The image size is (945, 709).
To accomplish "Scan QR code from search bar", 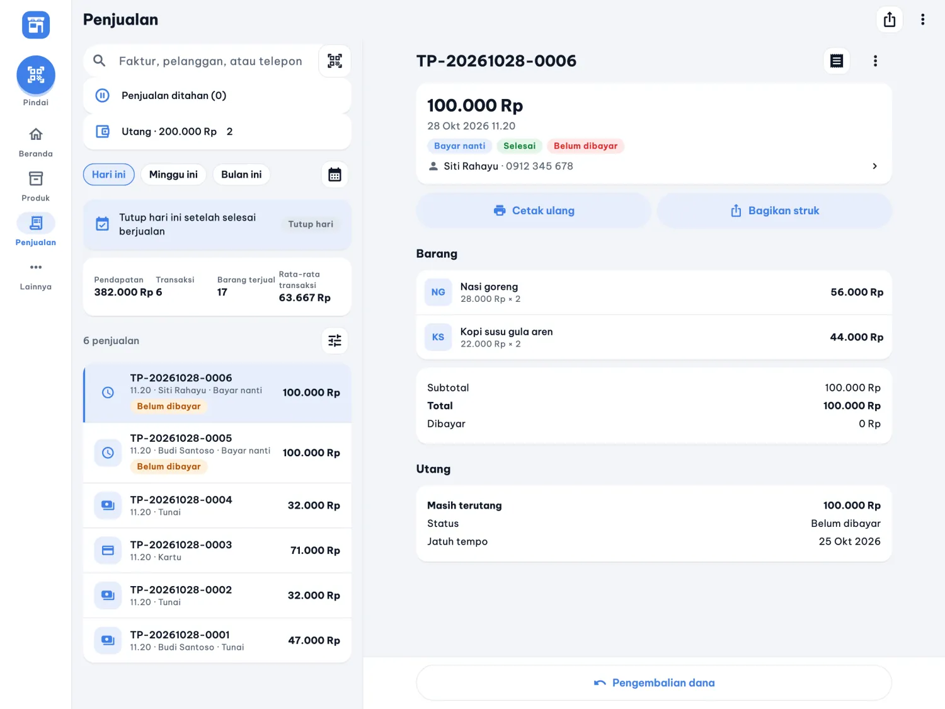I will (x=335, y=61).
